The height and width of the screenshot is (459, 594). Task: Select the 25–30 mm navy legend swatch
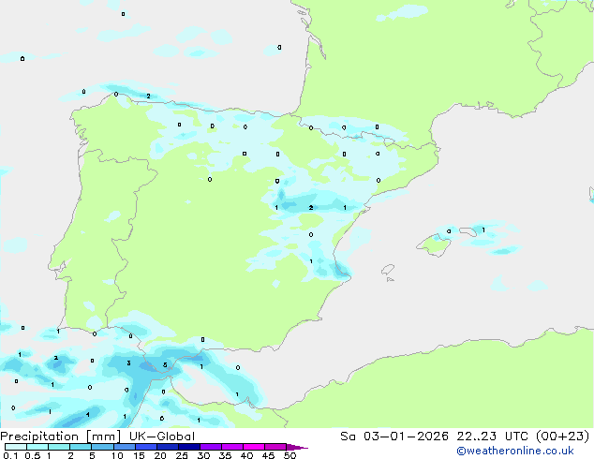point(188,447)
